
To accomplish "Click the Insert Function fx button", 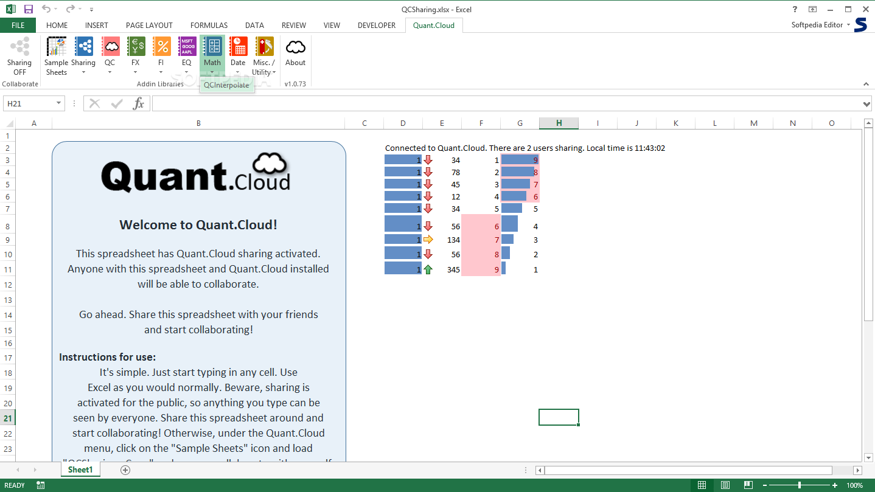I will point(139,103).
